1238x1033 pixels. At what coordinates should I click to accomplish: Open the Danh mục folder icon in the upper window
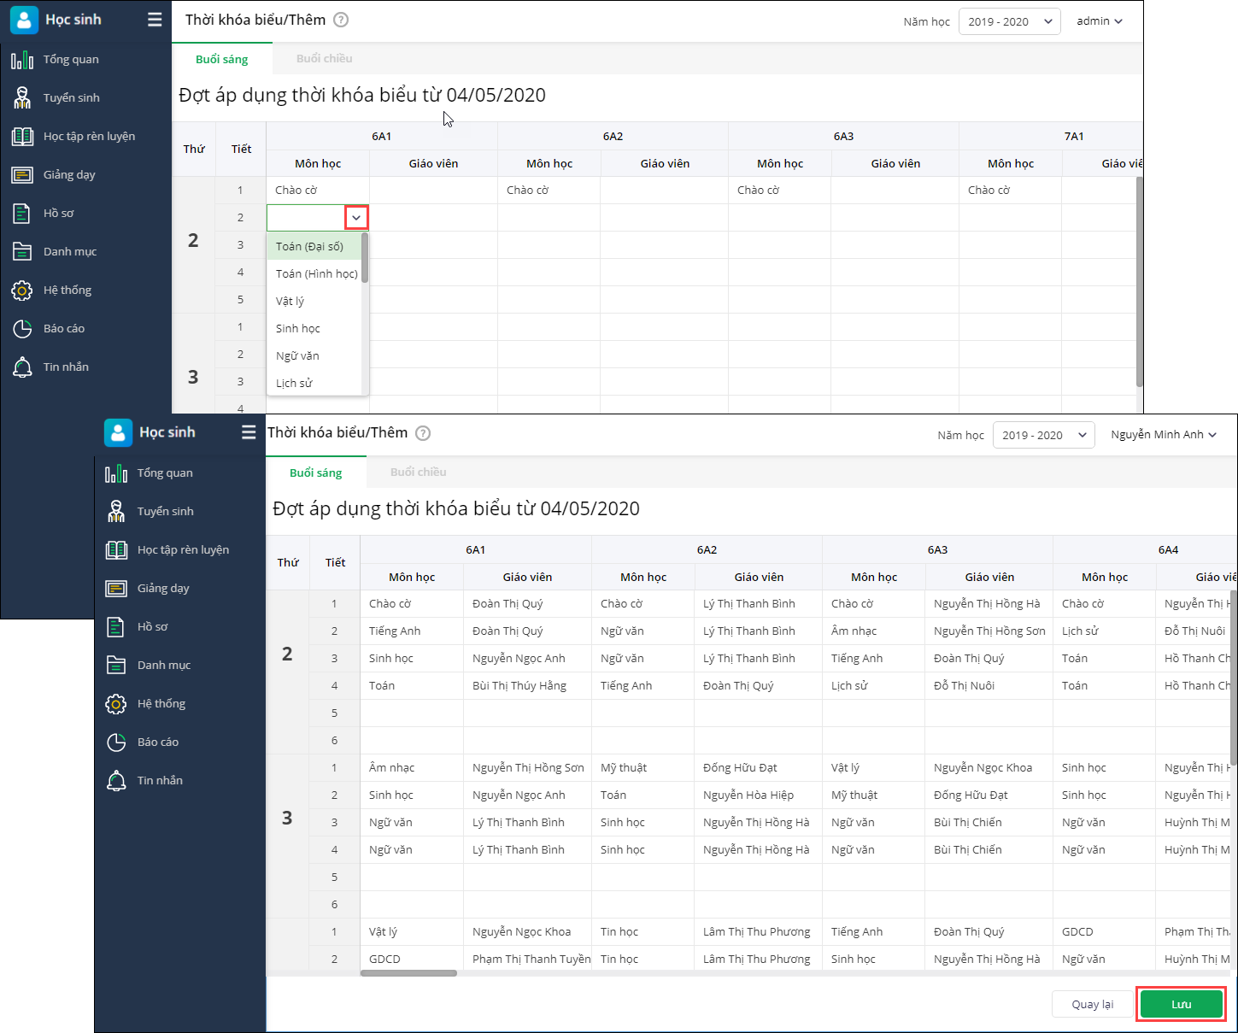click(x=22, y=252)
